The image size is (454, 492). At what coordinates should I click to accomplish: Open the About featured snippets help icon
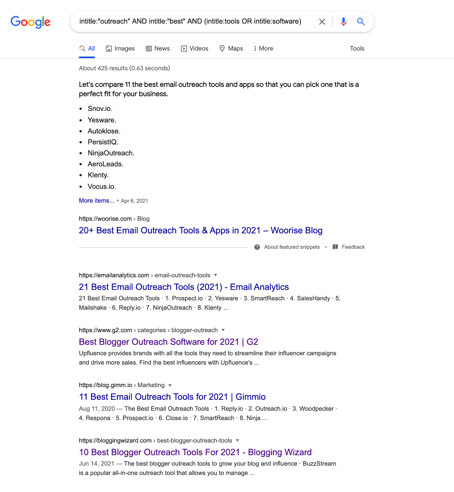click(x=257, y=247)
